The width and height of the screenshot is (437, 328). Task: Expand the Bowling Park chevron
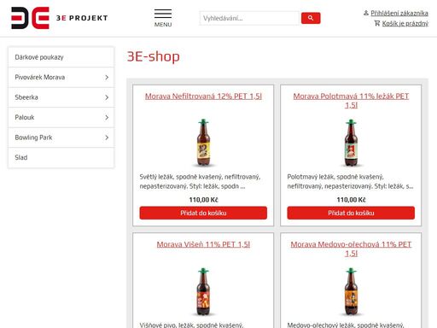[x=107, y=138]
